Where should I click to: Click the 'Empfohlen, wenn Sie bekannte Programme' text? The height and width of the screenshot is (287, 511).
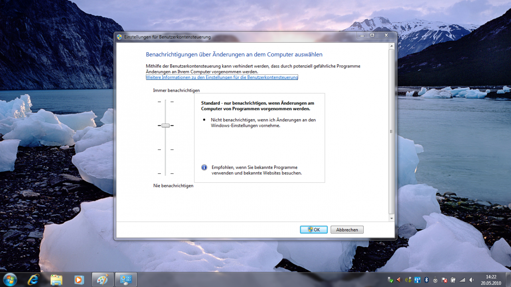(257, 170)
